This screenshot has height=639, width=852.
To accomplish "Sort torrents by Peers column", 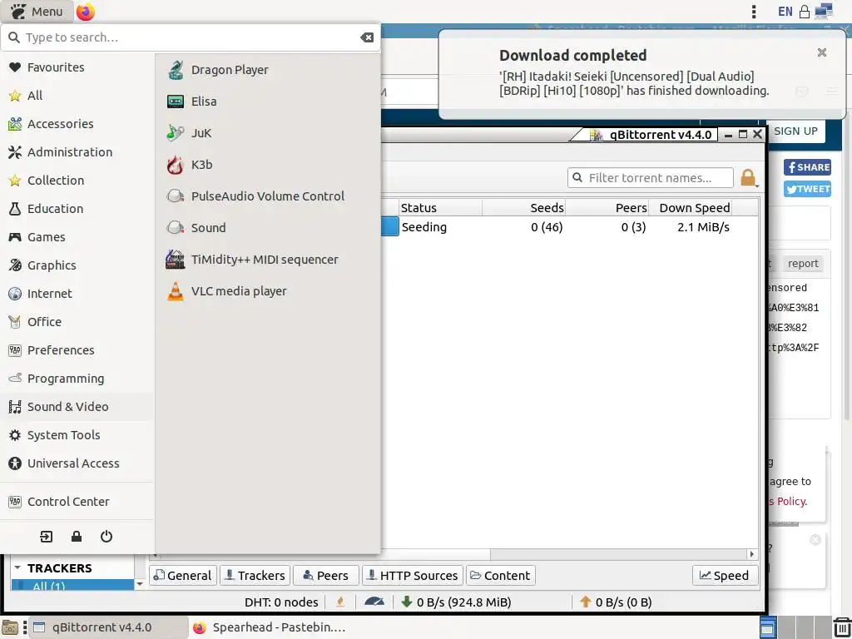I will pos(607,208).
